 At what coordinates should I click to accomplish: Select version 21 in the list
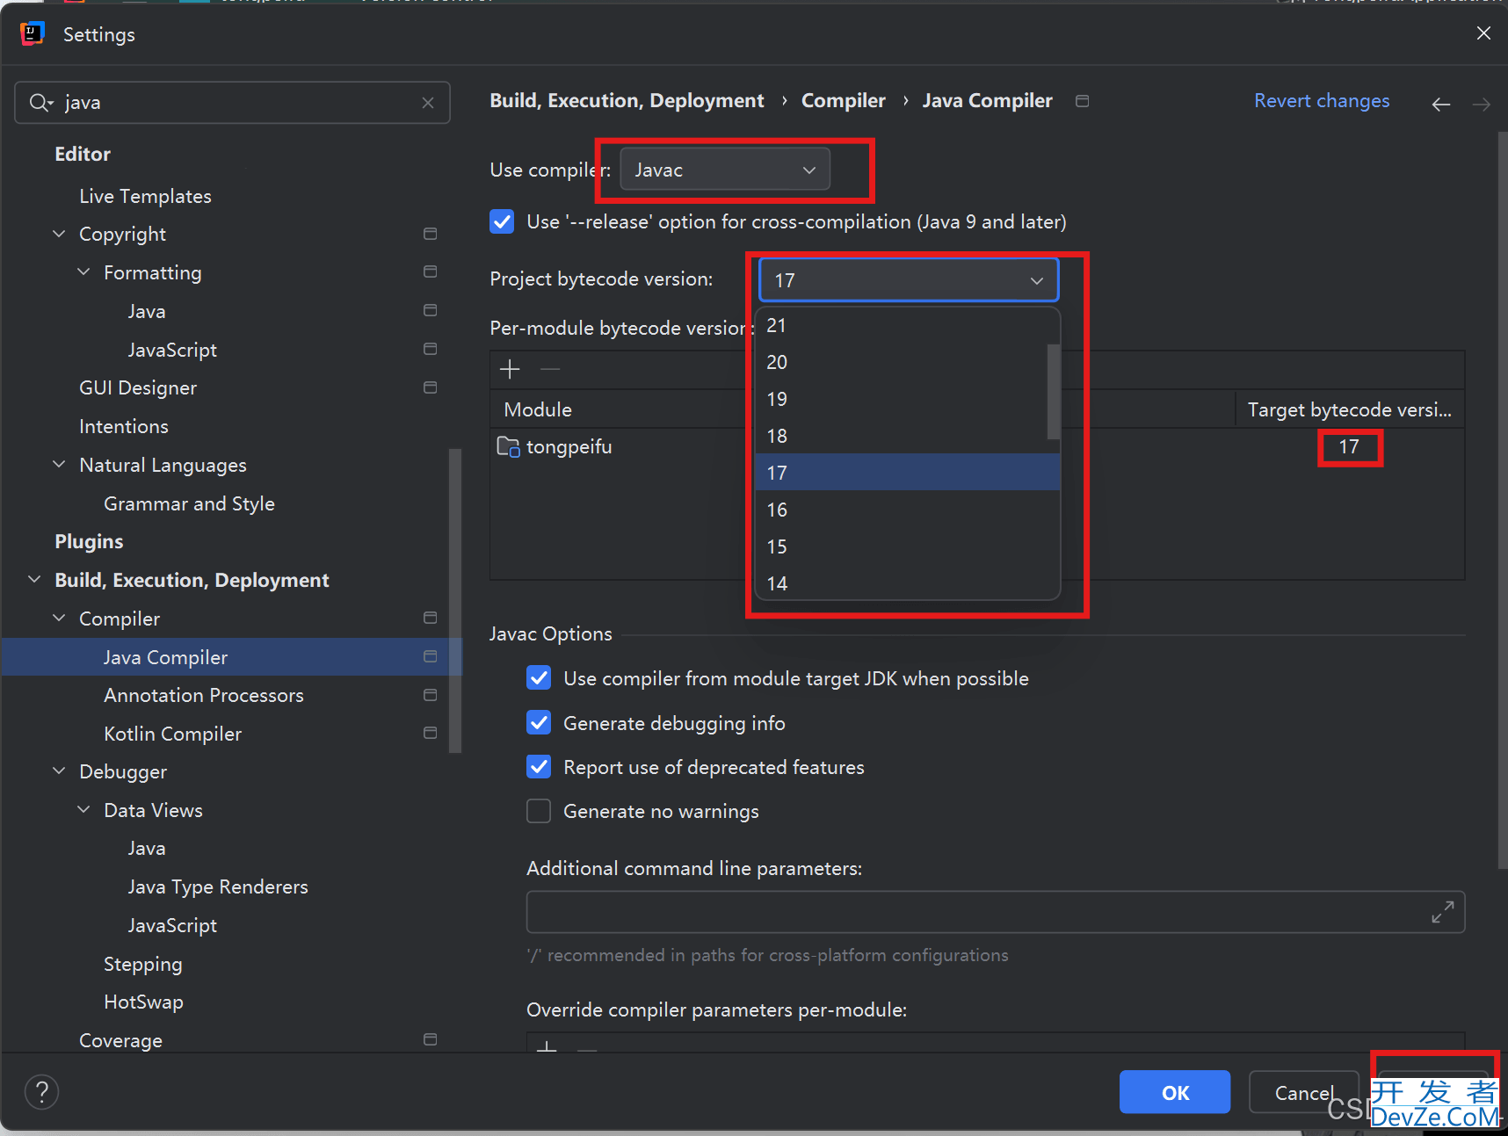[x=902, y=325]
